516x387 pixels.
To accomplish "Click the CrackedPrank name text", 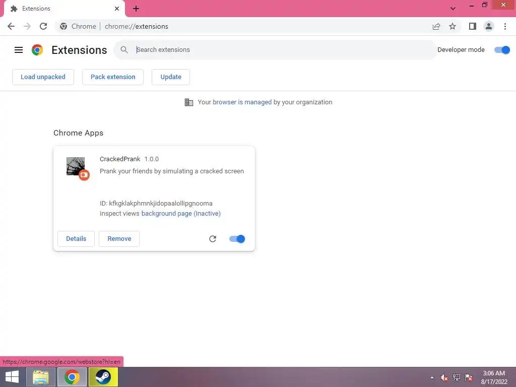I will (120, 159).
